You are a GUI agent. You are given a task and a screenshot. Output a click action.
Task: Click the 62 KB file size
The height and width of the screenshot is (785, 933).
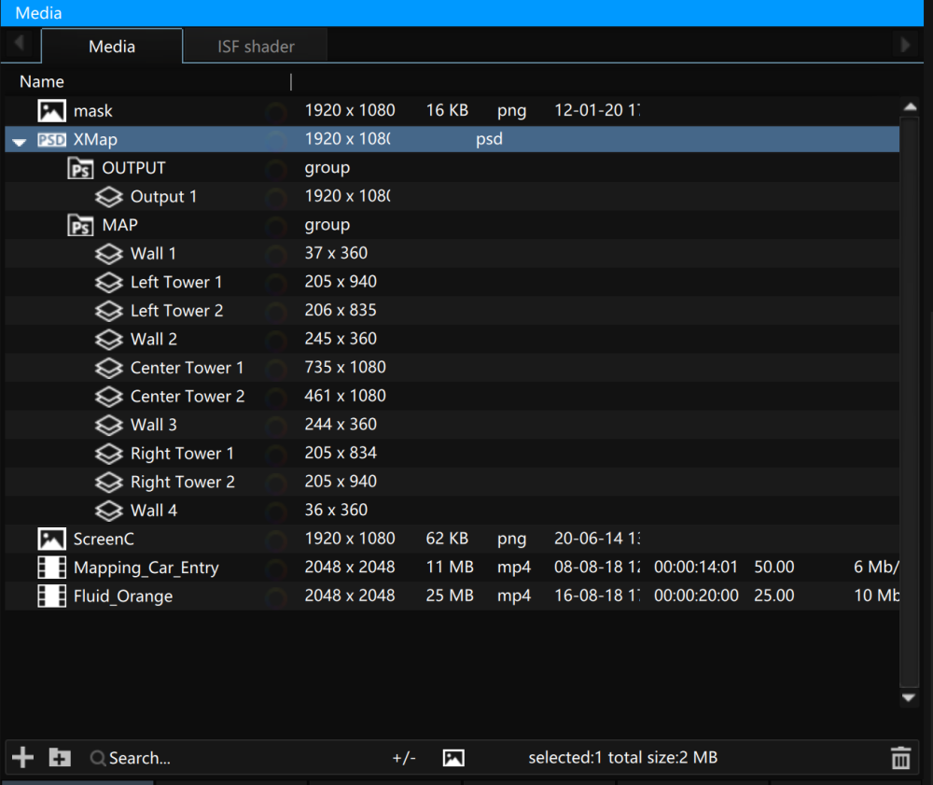click(447, 538)
